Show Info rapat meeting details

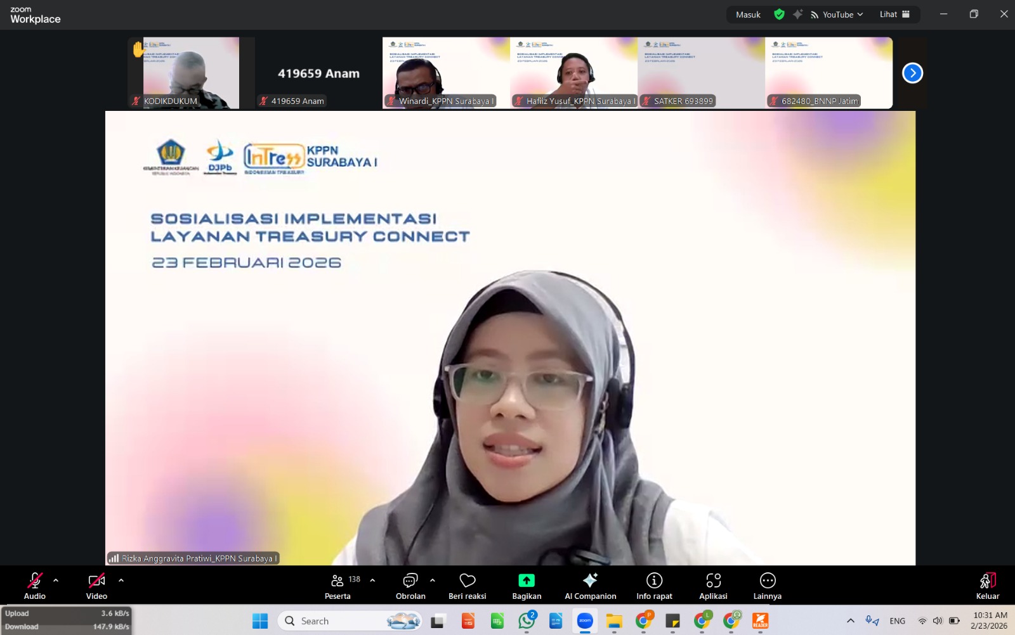[x=654, y=586]
